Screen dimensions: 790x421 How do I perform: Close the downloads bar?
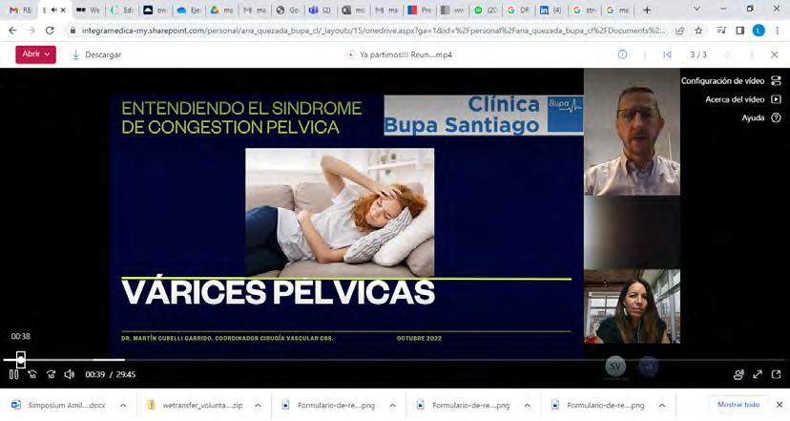tap(779, 405)
